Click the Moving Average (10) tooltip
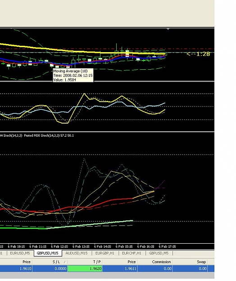 click(x=73, y=75)
